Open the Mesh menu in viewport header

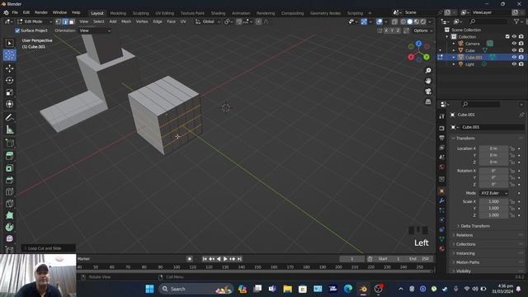coord(126,21)
